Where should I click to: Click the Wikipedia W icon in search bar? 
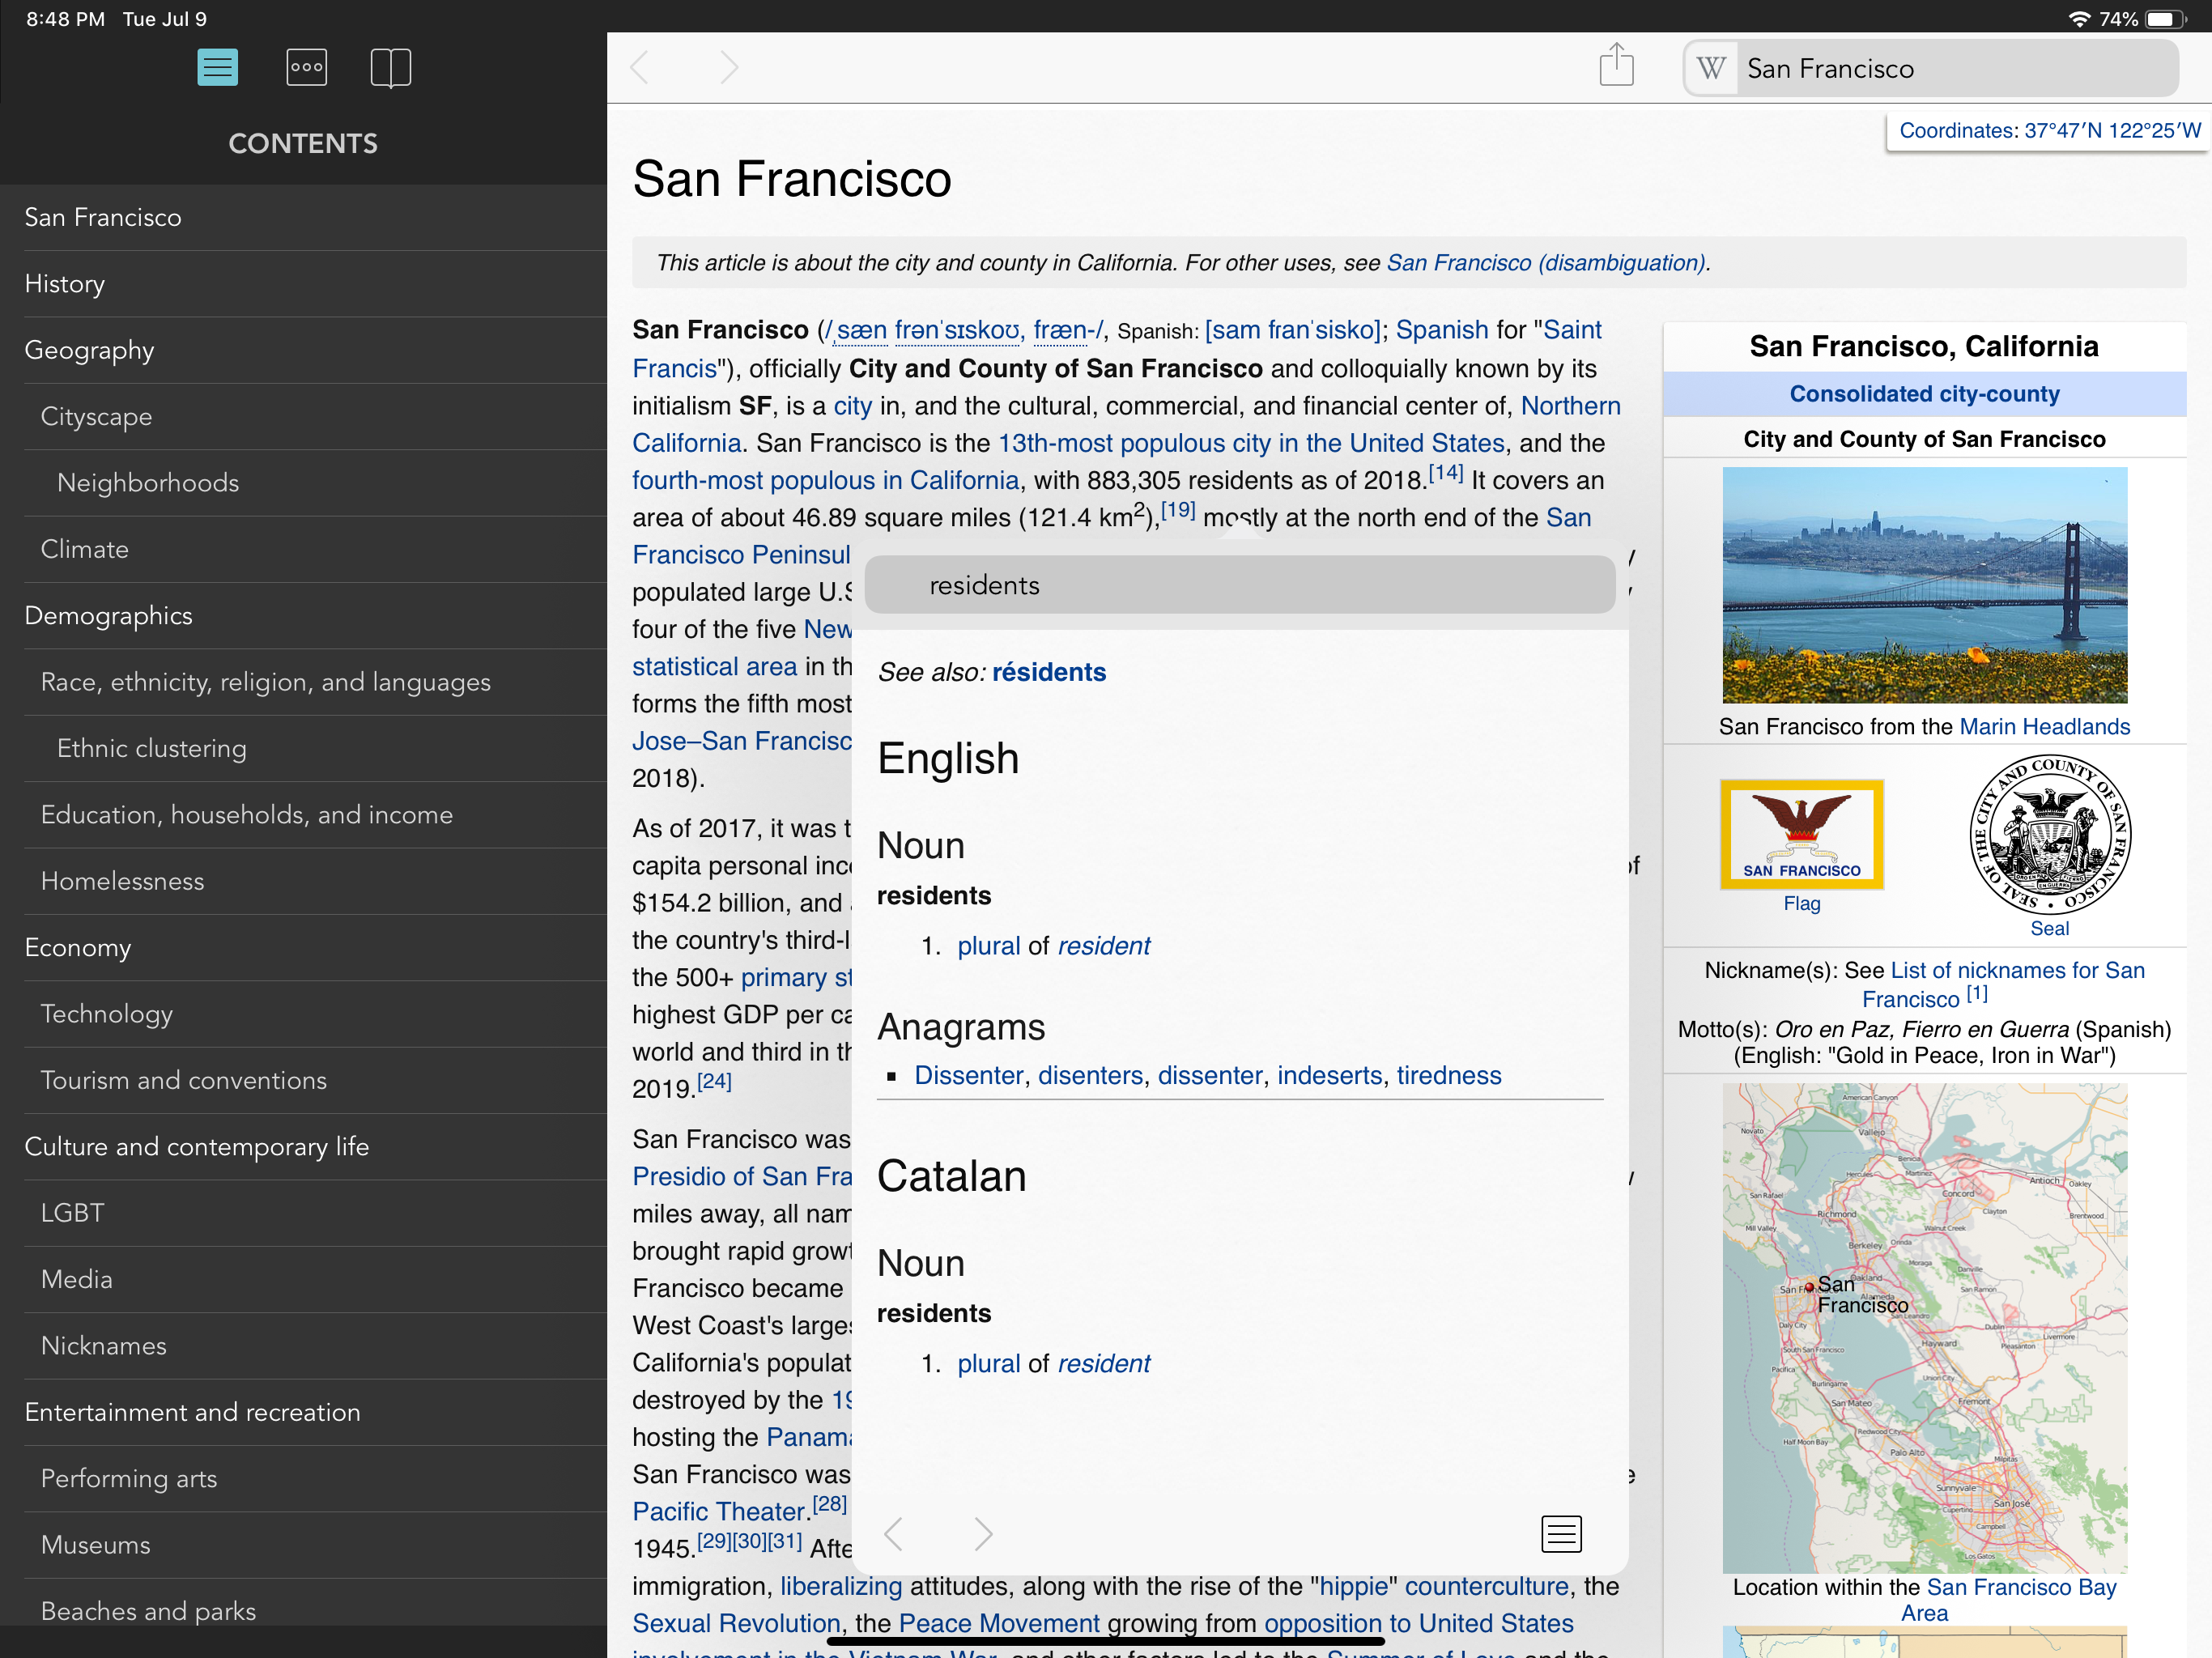pyautogui.click(x=1711, y=68)
